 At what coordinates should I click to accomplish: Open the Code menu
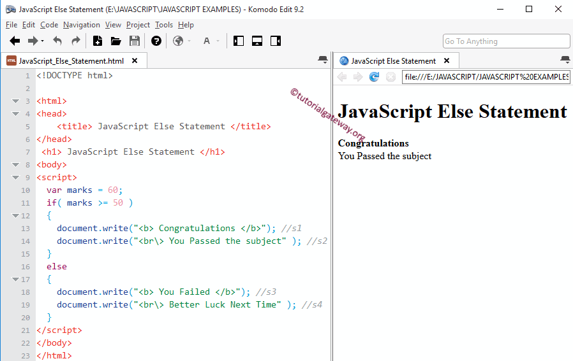tap(49, 25)
